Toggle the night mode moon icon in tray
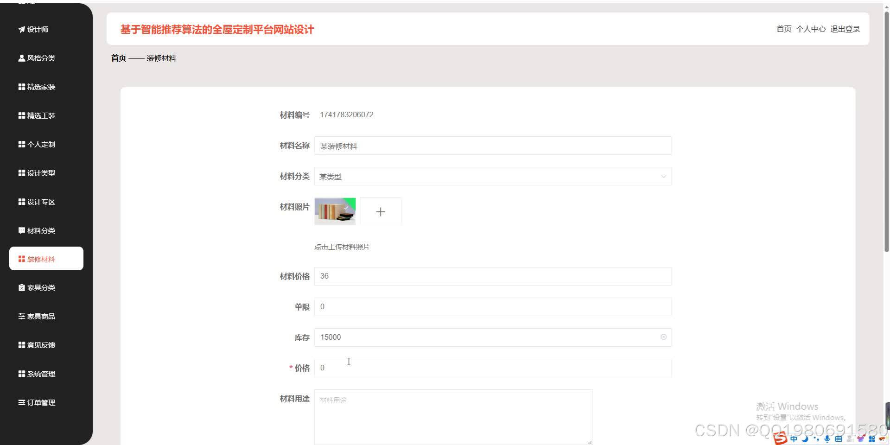The height and width of the screenshot is (445, 890). click(x=805, y=439)
